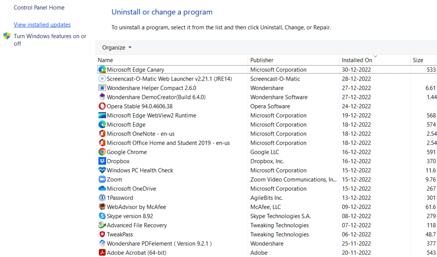Go to Control Panel Home
Viewport: 437px width, 257px height.
tap(39, 8)
